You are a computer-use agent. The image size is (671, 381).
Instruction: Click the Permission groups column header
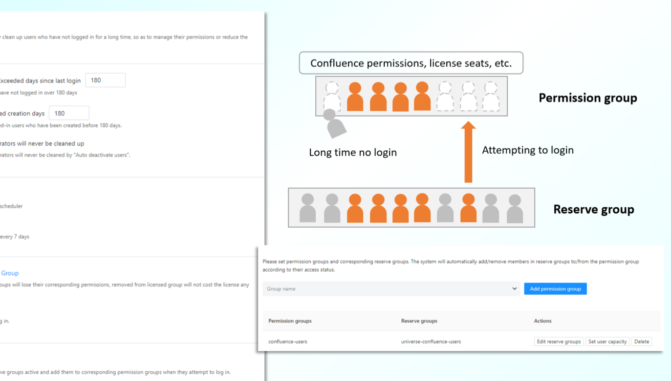pyautogui.click(x=290, y=321)
